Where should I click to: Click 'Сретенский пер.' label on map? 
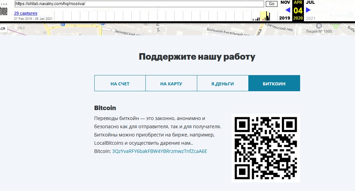280,27
